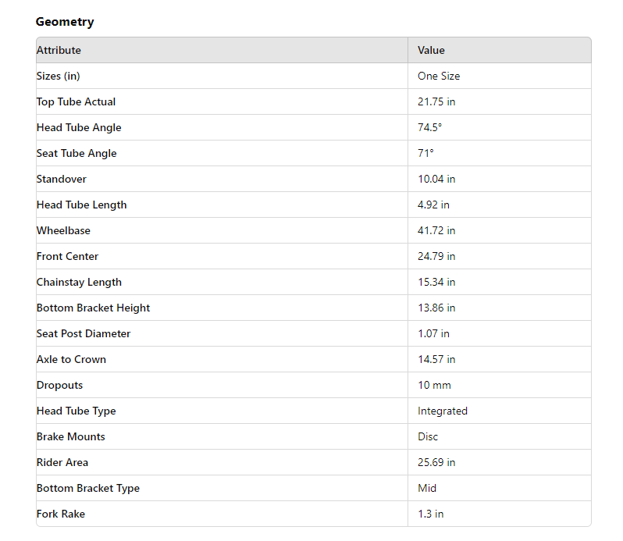
Task: Select the Value column header
Action: pyautogui.click(x=431, y=50)
